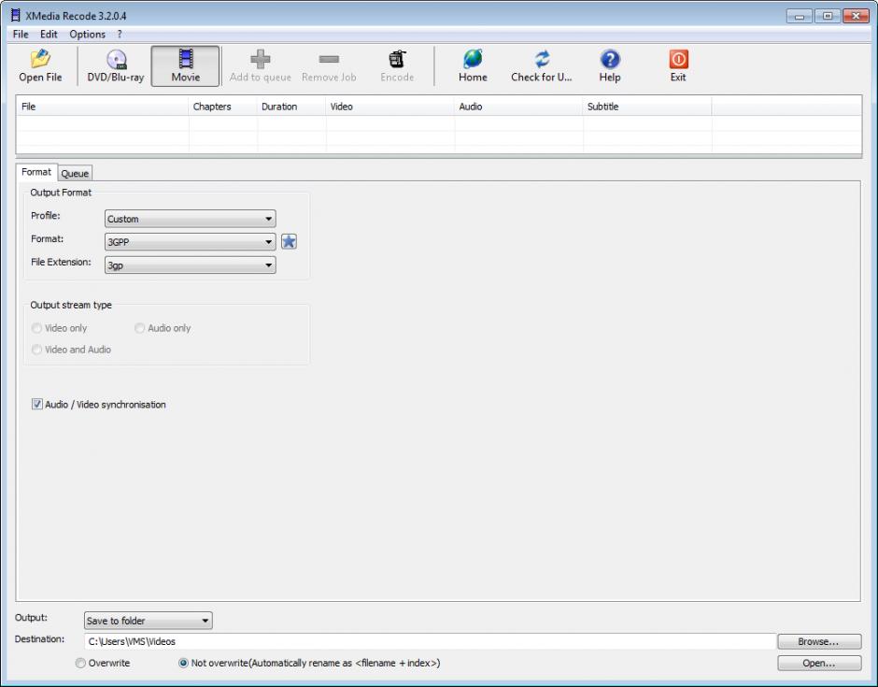Choose the Overwrite radio option

click(x=80, y=663)
